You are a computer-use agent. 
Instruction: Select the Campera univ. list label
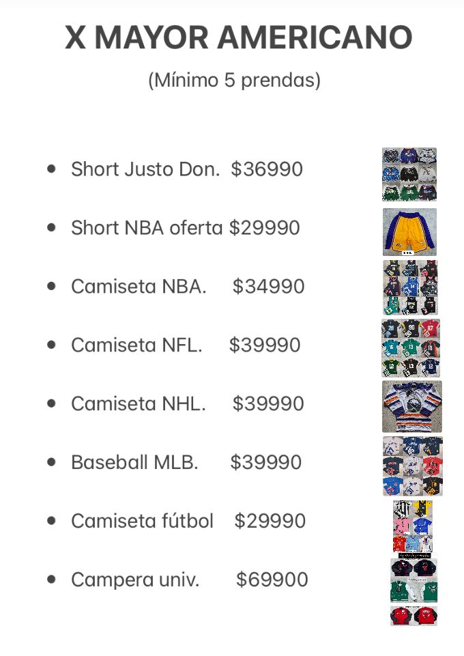point(135,580)
